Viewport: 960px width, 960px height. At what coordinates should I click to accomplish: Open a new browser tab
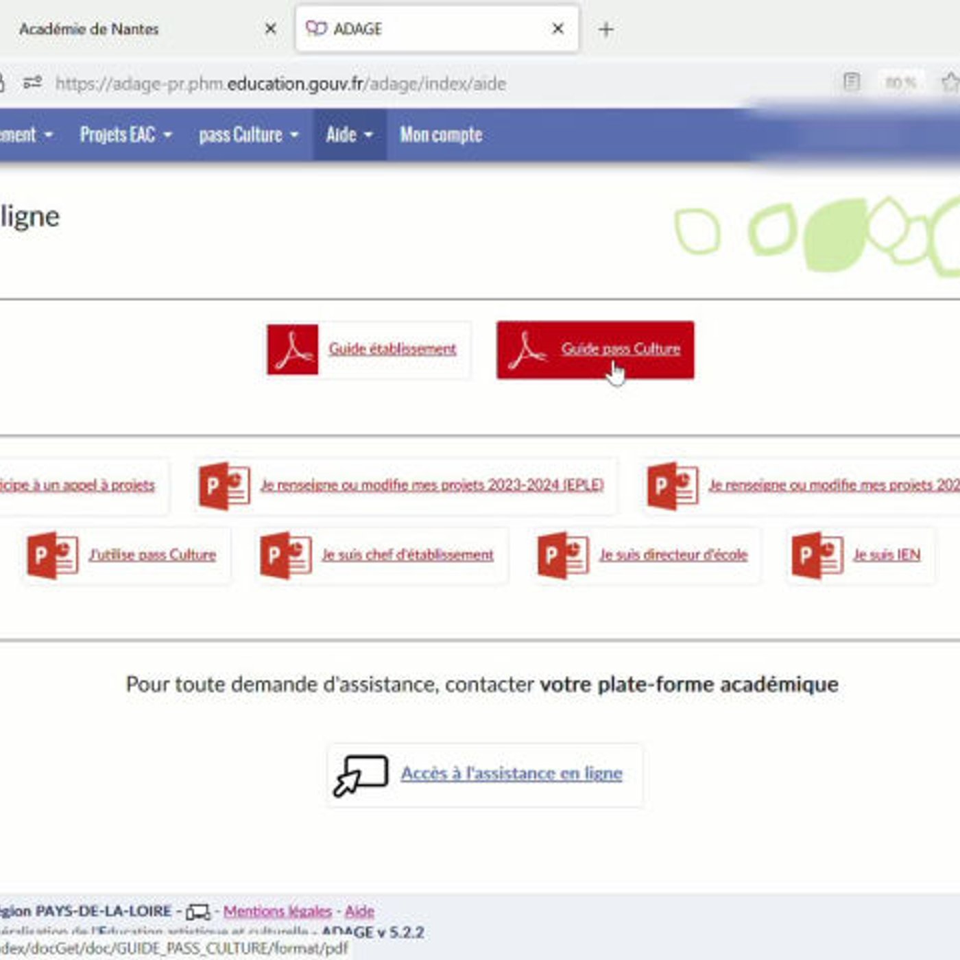[x=605, y=29]
